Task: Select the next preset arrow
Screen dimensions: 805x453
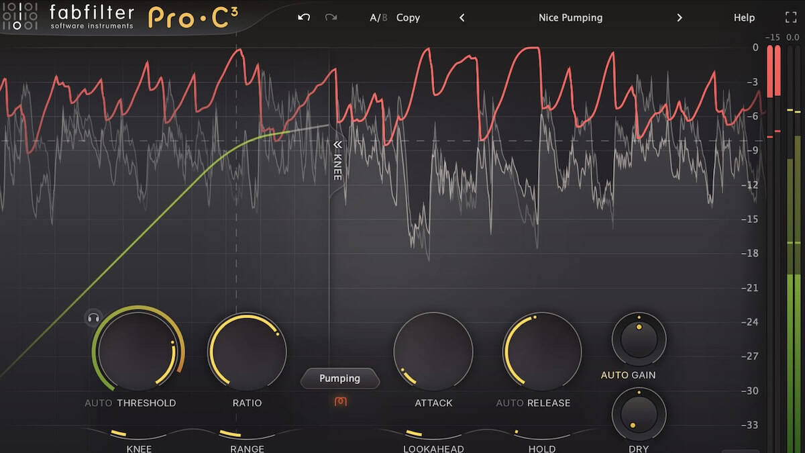Action: 680,18
